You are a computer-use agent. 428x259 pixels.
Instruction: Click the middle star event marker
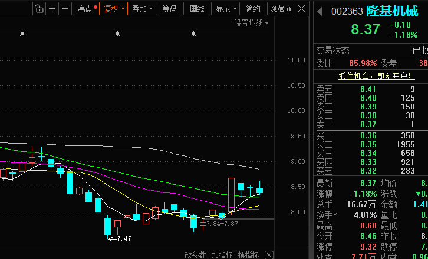tap(118, 34)
